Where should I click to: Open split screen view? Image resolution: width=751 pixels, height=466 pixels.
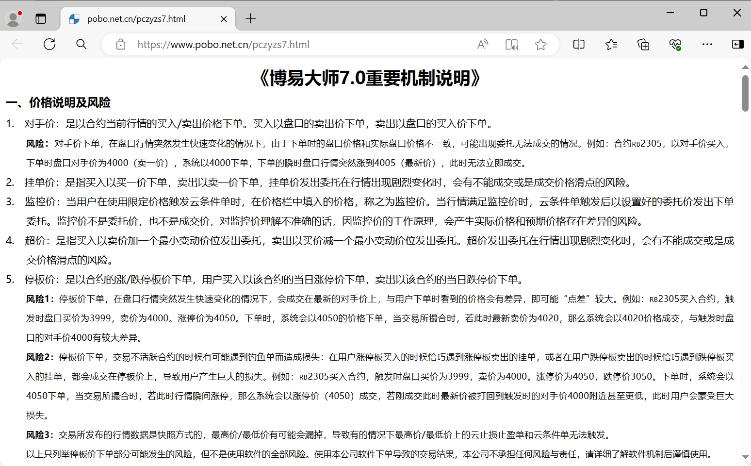pos(579,45)
